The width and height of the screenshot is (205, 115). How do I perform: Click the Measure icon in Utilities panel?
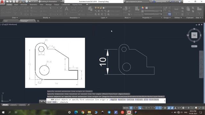click(x=176, y=9)
